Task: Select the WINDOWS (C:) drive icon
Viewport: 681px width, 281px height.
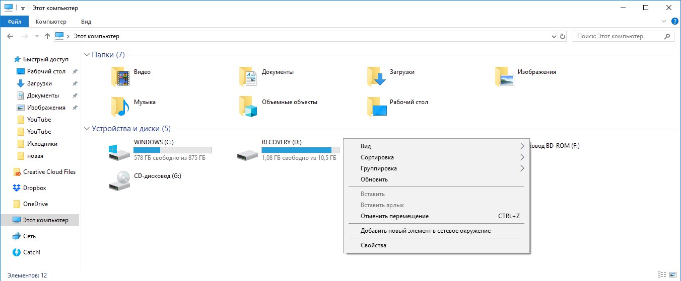Action: pyautogui.click(x=119, y=152)
